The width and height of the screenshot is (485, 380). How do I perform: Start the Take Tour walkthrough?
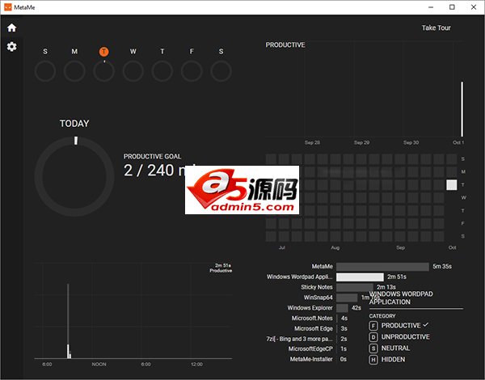click(436, 27)
